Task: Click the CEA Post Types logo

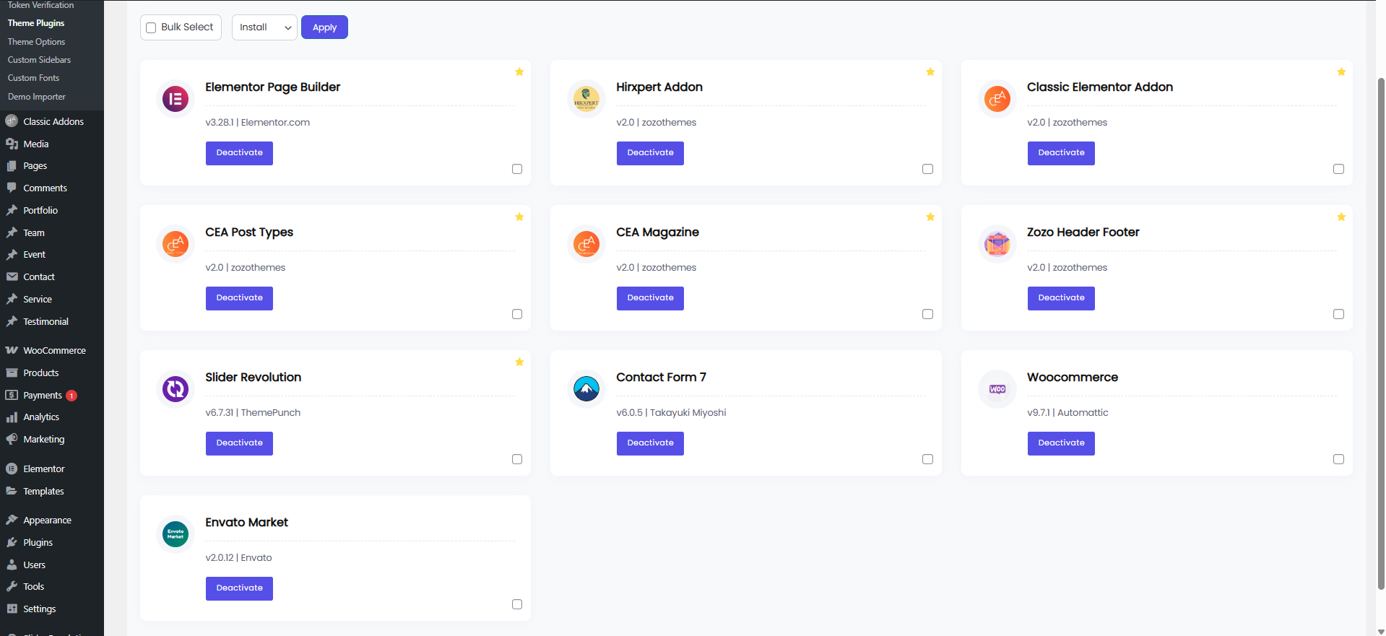Action: tap(176, 244)
